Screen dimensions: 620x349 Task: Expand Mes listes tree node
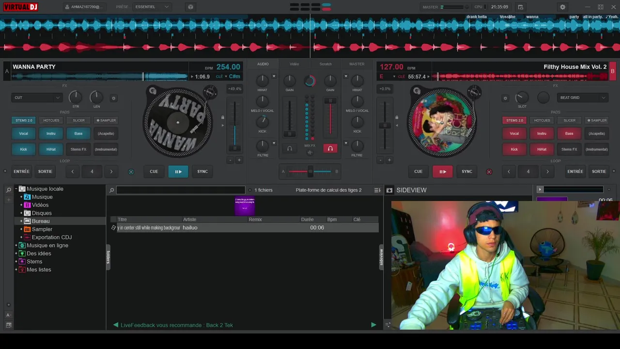pos(16,270)
